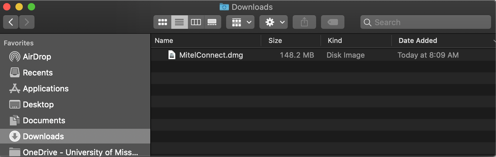This screenshot has width=496, height=157.
Task: Go to Desktop folder
Action: [38, 105]
